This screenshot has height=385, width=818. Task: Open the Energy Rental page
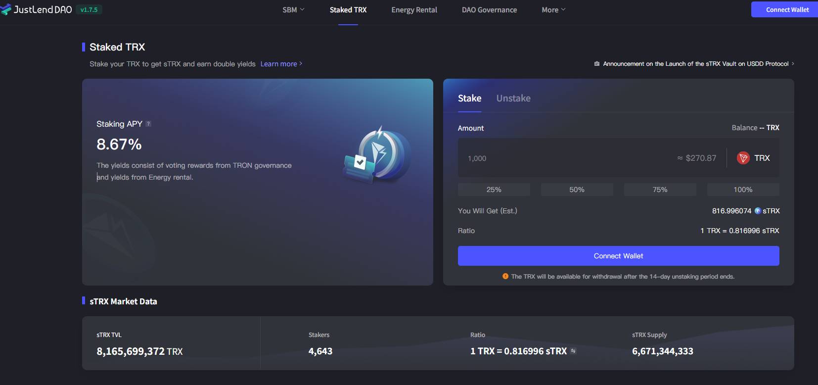pos(414,10)
